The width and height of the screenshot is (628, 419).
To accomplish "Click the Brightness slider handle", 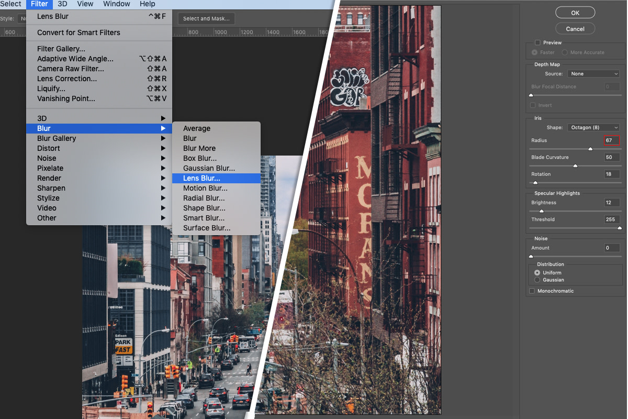I will tap(542, 211).
